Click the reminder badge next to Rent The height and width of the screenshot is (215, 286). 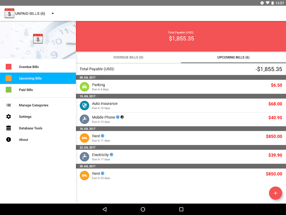pyautogui.click(x=102, y=136)
